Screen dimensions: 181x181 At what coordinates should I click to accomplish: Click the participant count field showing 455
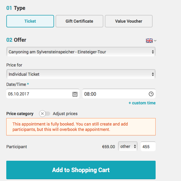pos(148,147)
